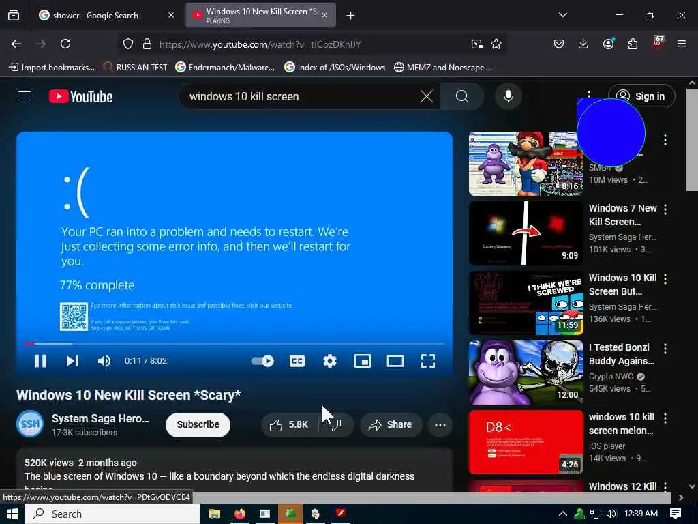Sign in to YouTube
Screen dimensions: 698x524
pyautogui.click(x=641, y=96)
